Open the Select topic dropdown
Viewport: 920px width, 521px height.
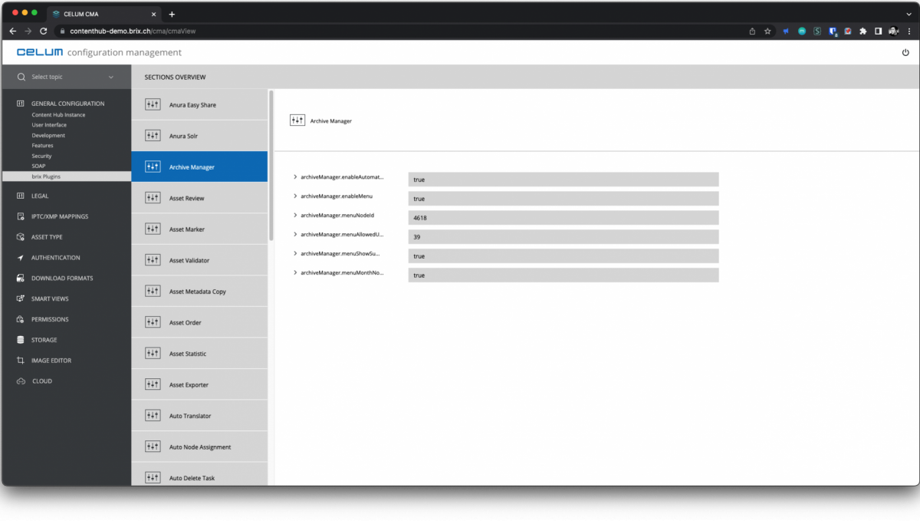(x=66, y=77)
